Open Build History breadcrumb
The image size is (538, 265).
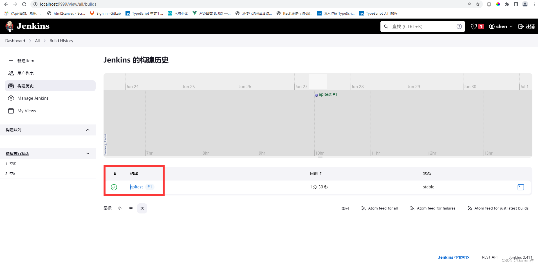pos(61,41)
